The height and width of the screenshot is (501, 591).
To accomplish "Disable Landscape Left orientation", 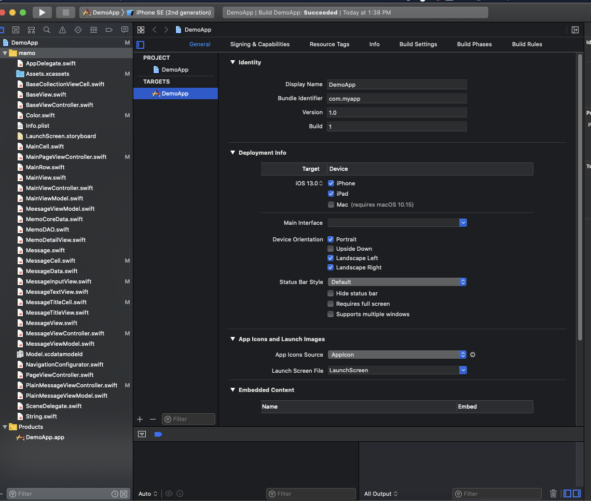I will click(331, 258).
